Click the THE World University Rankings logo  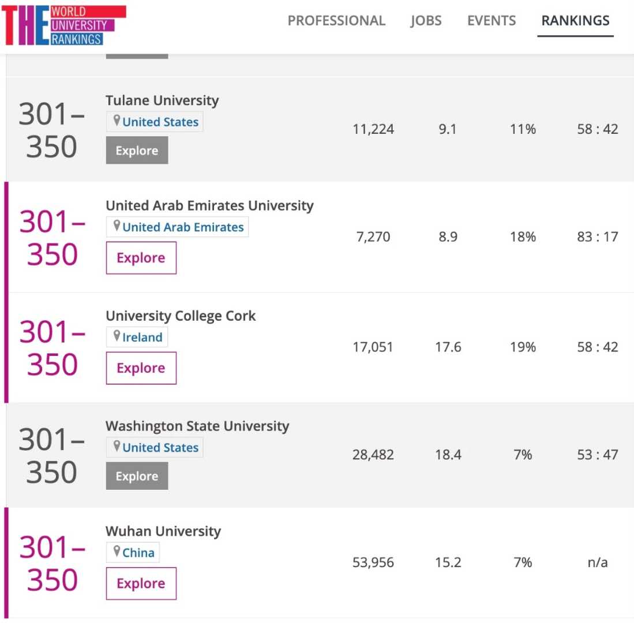pos(63,25)
